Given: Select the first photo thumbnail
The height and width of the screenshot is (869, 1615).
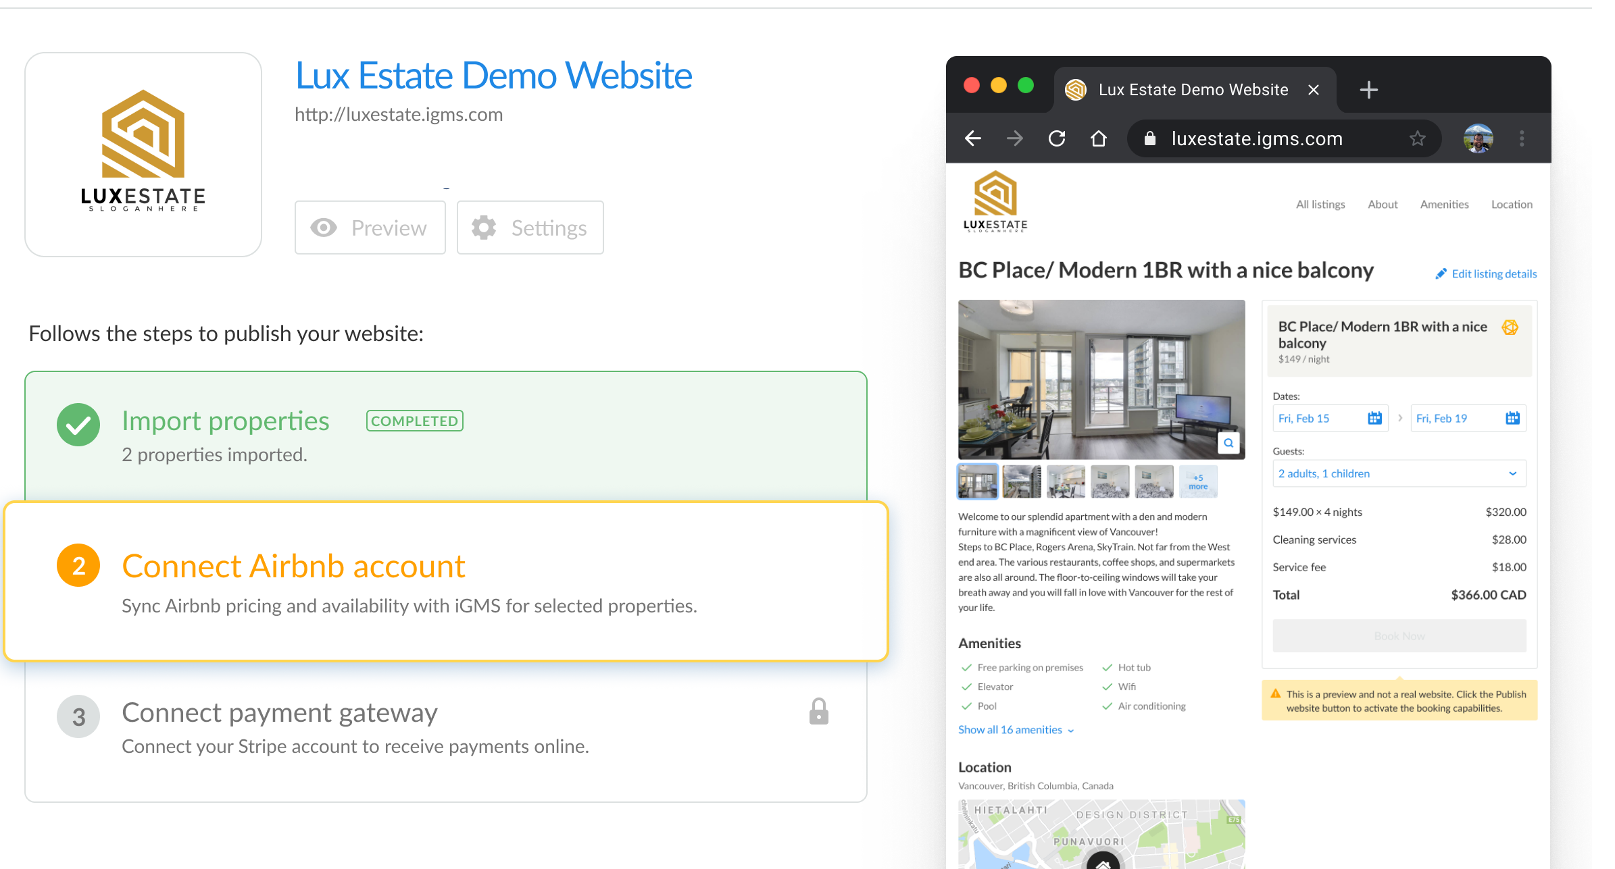Looking at the screenshot, I should 978,481.
